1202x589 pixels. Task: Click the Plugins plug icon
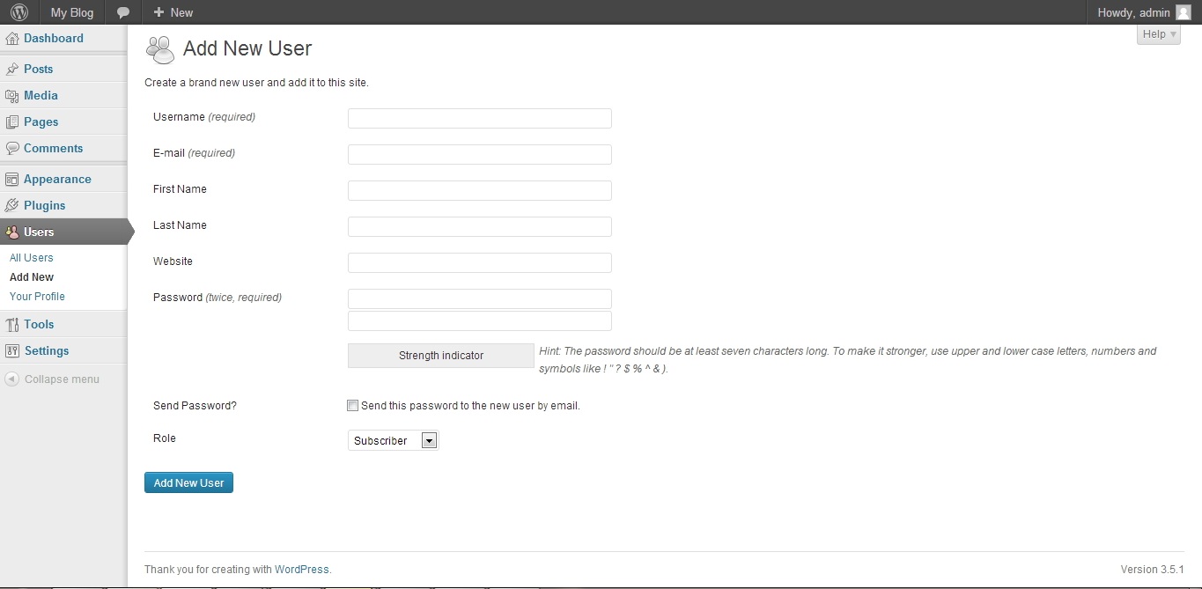tap(12, 206)
